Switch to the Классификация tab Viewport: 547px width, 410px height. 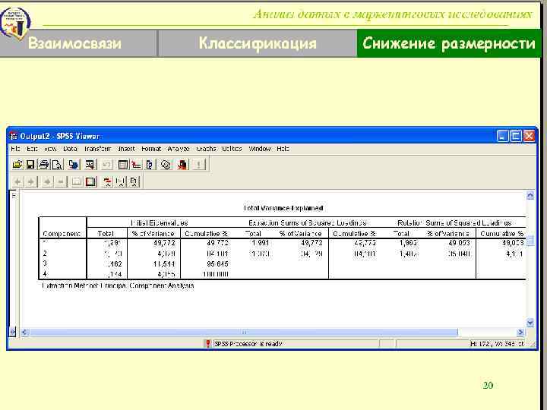tap(258, 43)
